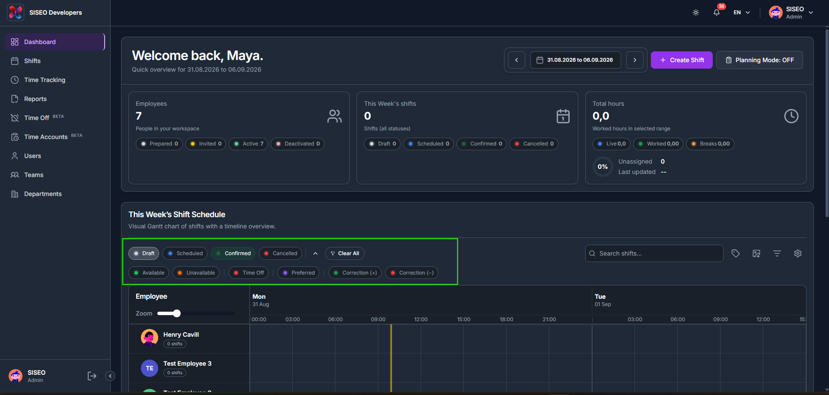Adjust the Gantt Zoom slider handle
Viewport: 829px width, 395px height.
click(177, 313)
